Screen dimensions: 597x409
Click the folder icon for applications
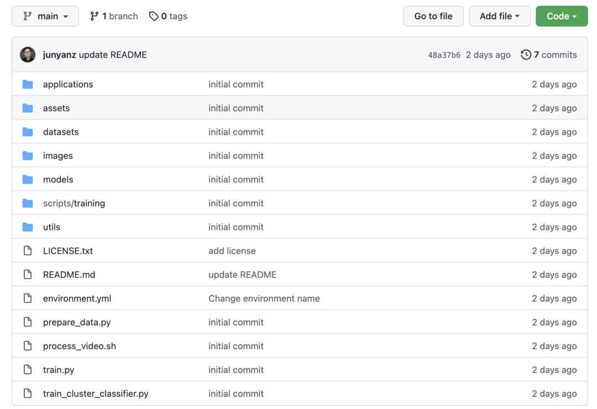(x=28, y=84)
